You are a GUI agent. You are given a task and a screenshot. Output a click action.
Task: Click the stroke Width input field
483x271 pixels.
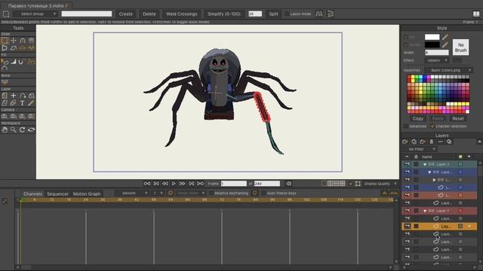(x=437, y=53)
